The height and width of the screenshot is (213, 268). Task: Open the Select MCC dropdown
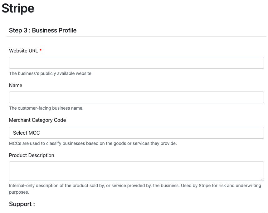point(136,133)
